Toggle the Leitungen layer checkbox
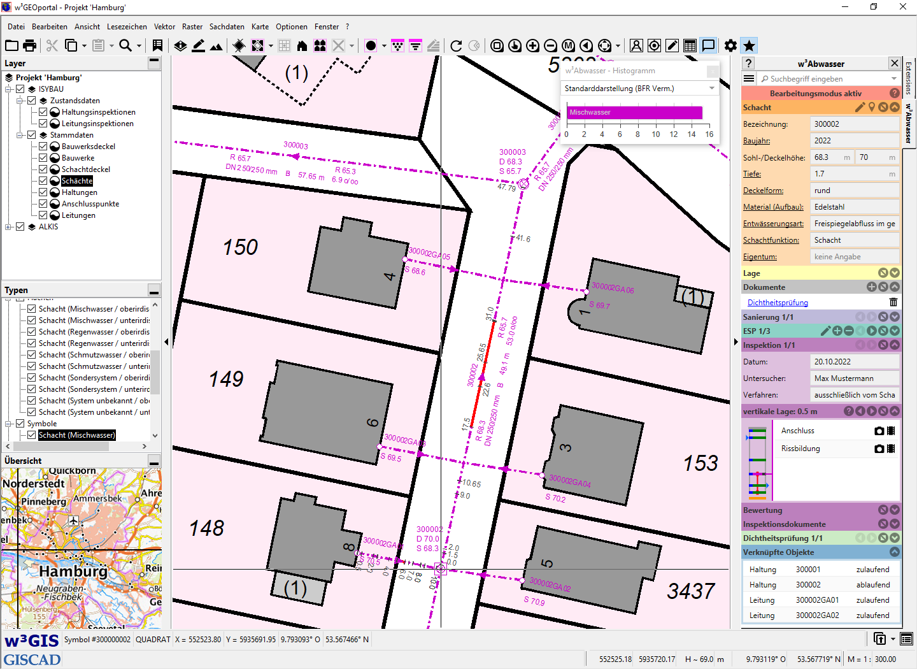Viewport: 917px width, 669px height. click(x=43, y=215)
